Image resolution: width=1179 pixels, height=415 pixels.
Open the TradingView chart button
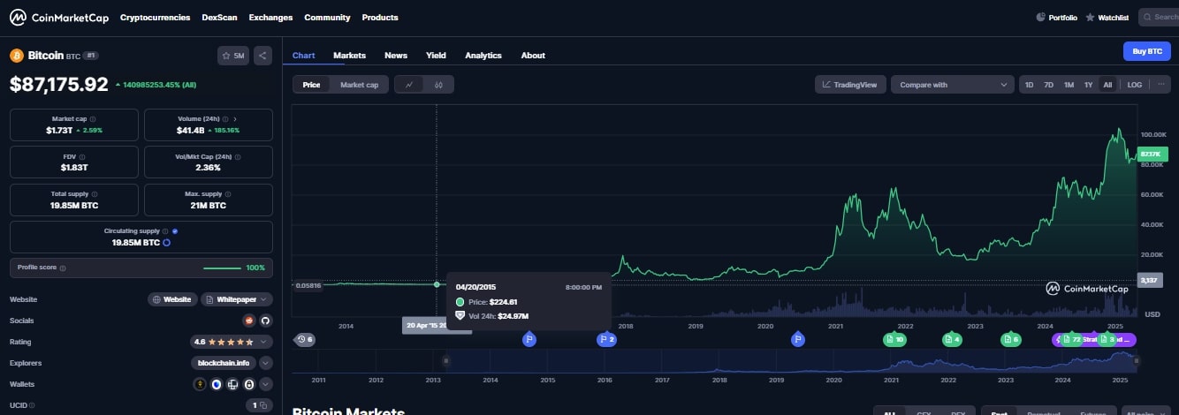pyautogui.click(x=849, y=85)
